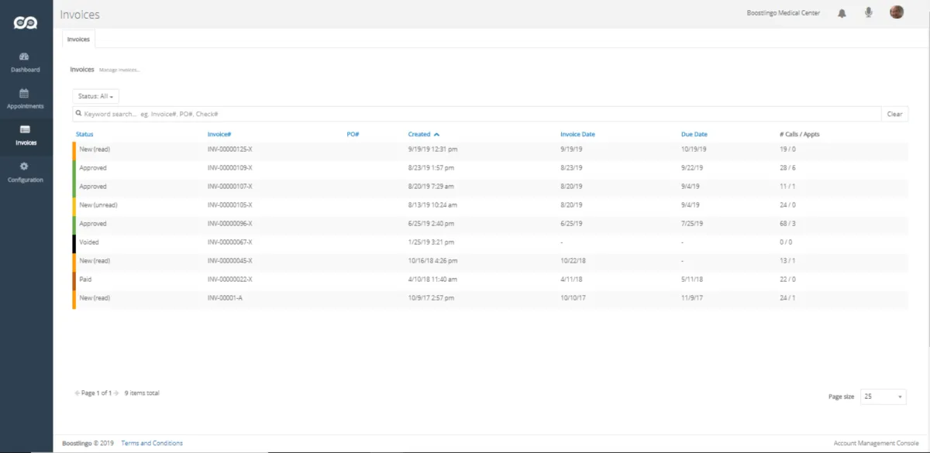The width and height of the screenshot is (930, 453).
Task: Click the Boostlingo logo icon
Action: [x=26, y=22]
